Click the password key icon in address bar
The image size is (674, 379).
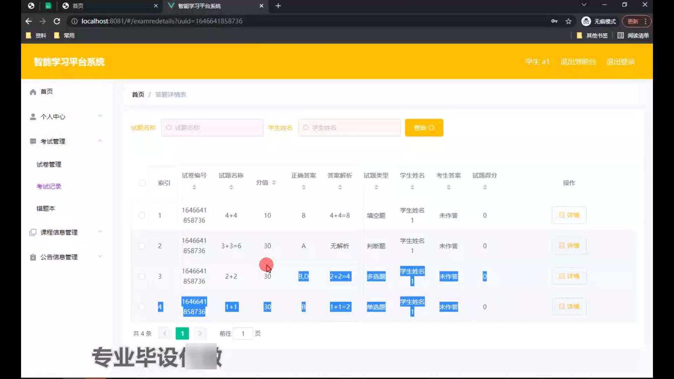pos(554,21)
